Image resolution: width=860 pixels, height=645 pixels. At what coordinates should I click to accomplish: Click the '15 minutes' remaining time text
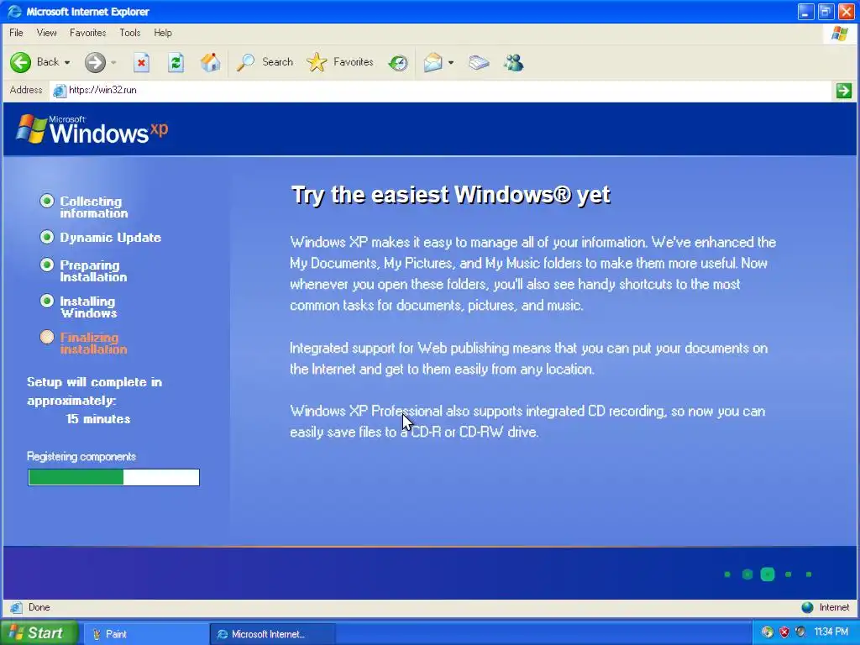(98, 419)
